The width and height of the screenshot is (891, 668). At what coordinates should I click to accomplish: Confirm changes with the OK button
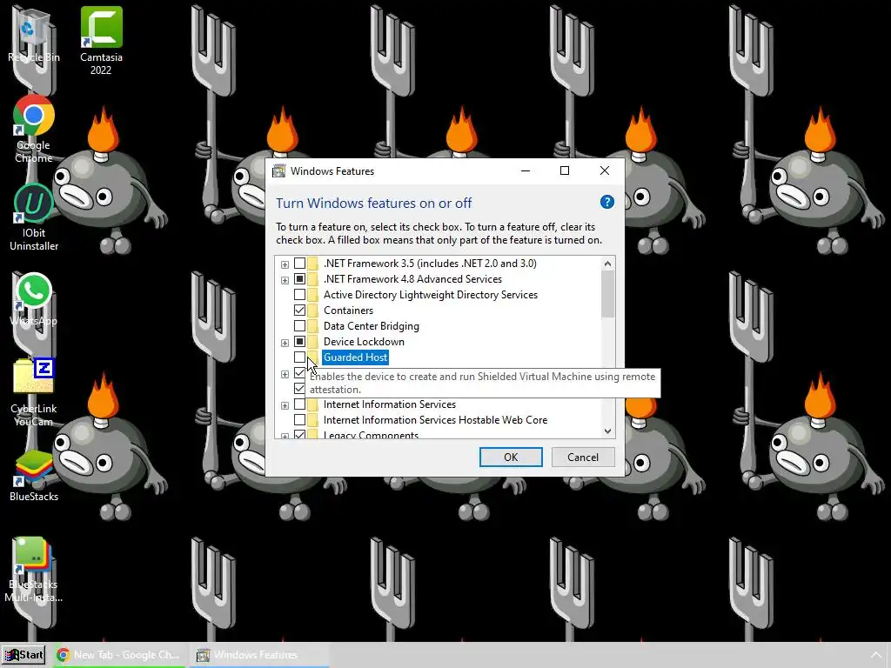pyautogui.click(x=511, y=458)
